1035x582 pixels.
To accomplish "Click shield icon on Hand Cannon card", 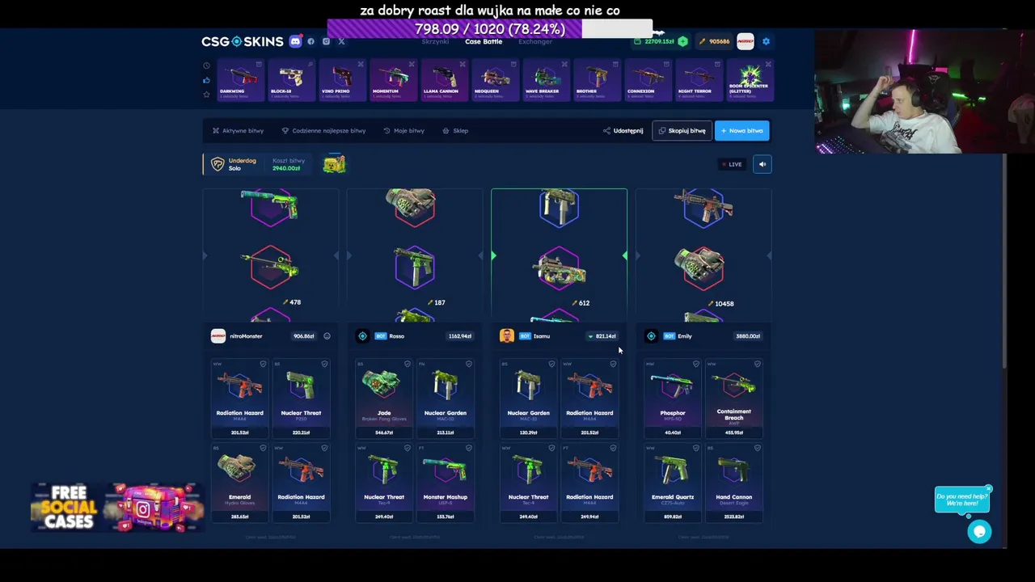I will click(x=757, y=448).
